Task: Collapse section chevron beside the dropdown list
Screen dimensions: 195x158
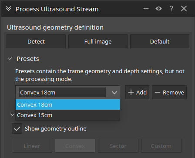Action: [x=13, y=115]
